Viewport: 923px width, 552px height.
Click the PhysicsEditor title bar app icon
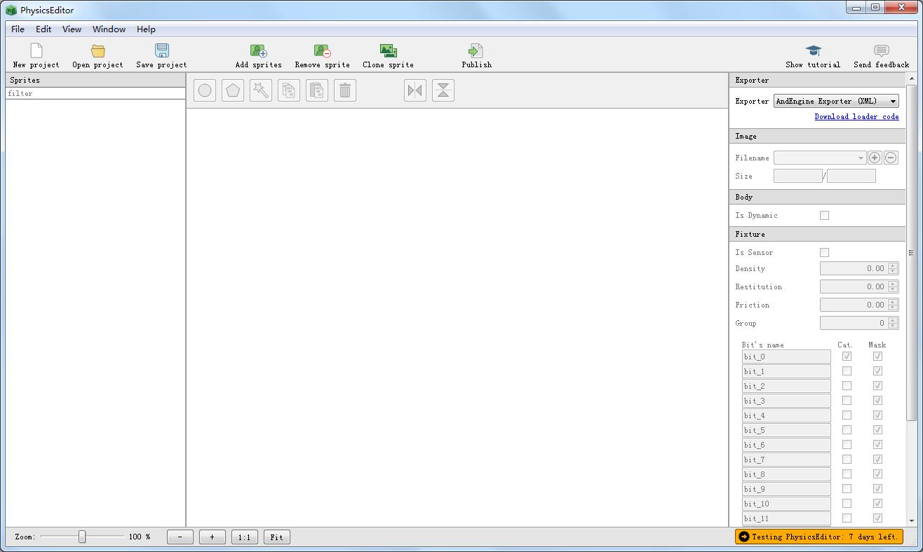pos(11,11)
